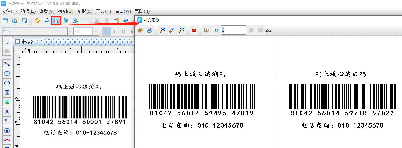Viewport: 402px width, 148px height.
Task: Open the 工具(T) menu
Action: [103, 11]
